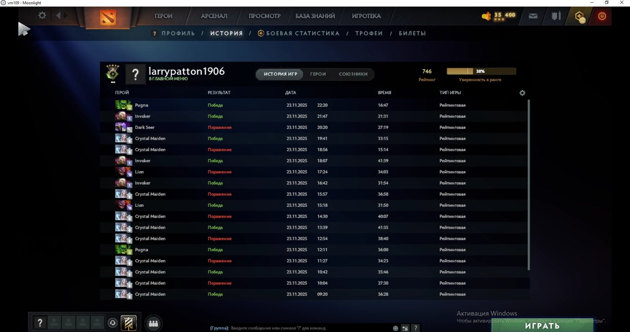Open the guild banner icon
Image resolution: width=630 pixels, height=332 pixels.
[129, 323]
